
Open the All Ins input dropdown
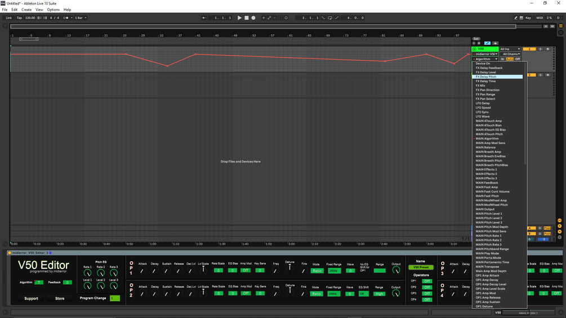[x=510, y=49]
